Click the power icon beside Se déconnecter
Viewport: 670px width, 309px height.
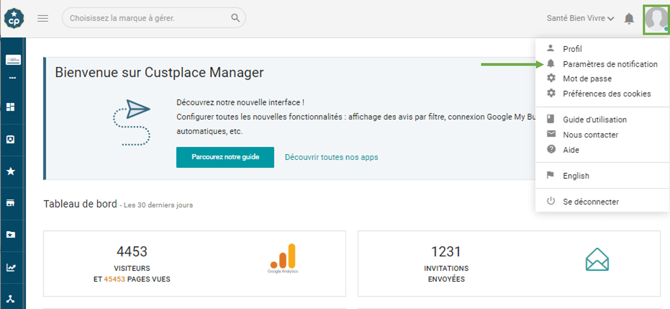click(x=551, y=201)
